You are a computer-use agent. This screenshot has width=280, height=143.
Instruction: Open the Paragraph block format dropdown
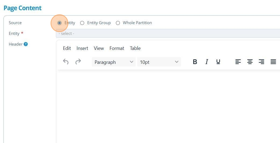pyautogui.click(x=114, y=62)
